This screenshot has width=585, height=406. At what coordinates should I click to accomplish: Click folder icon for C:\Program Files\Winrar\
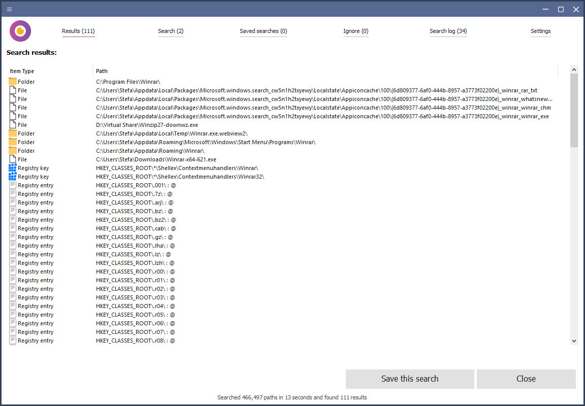coord(13,81)
